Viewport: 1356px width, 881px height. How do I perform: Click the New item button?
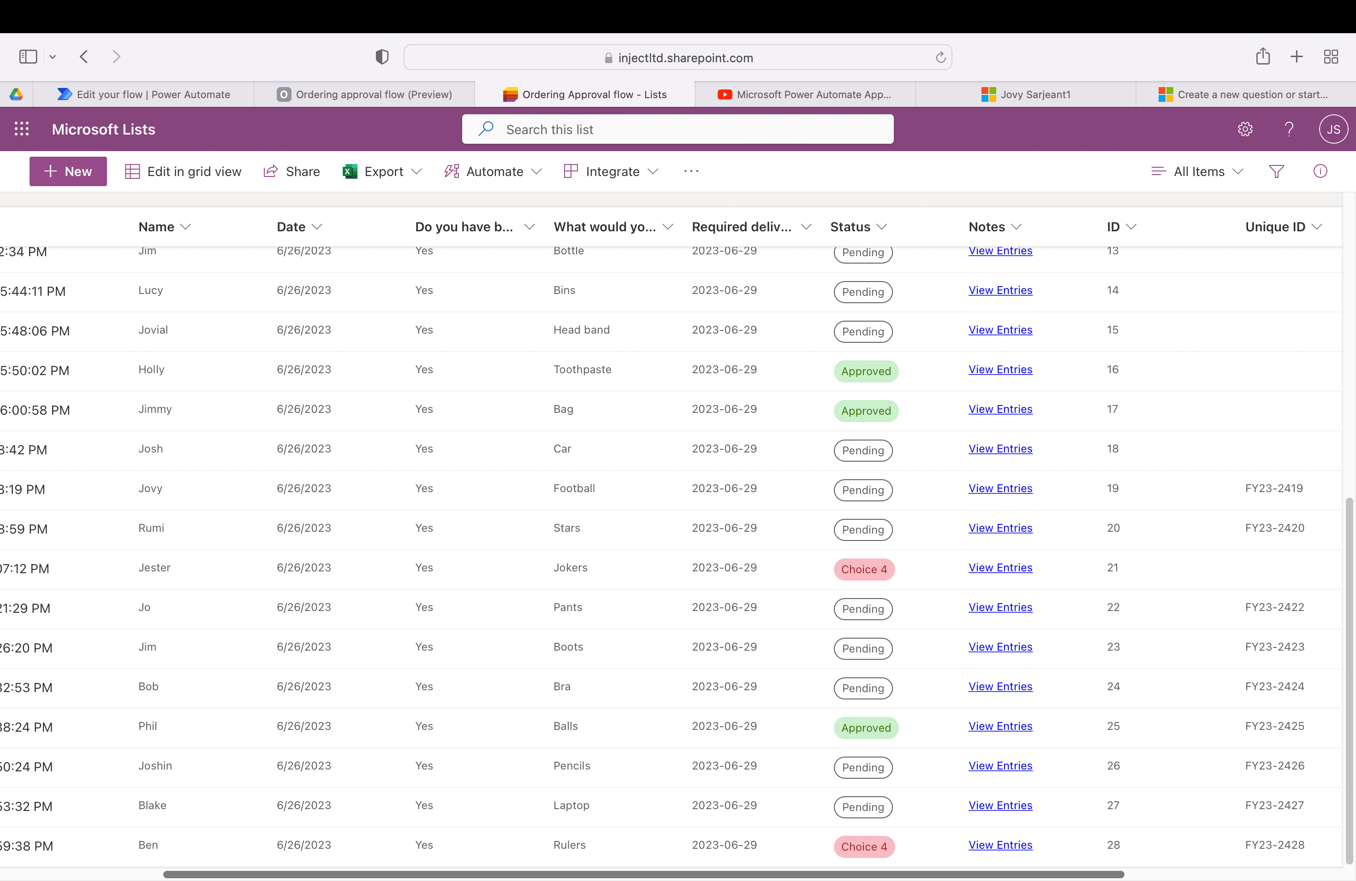tap(68, 171)
